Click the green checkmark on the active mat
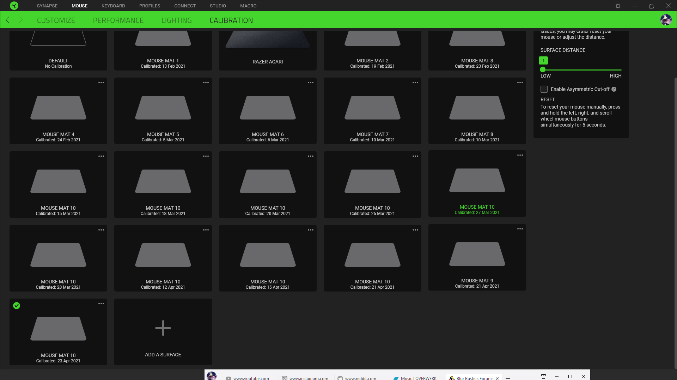The width and height of the screenshot is (677, 380). 17,306
